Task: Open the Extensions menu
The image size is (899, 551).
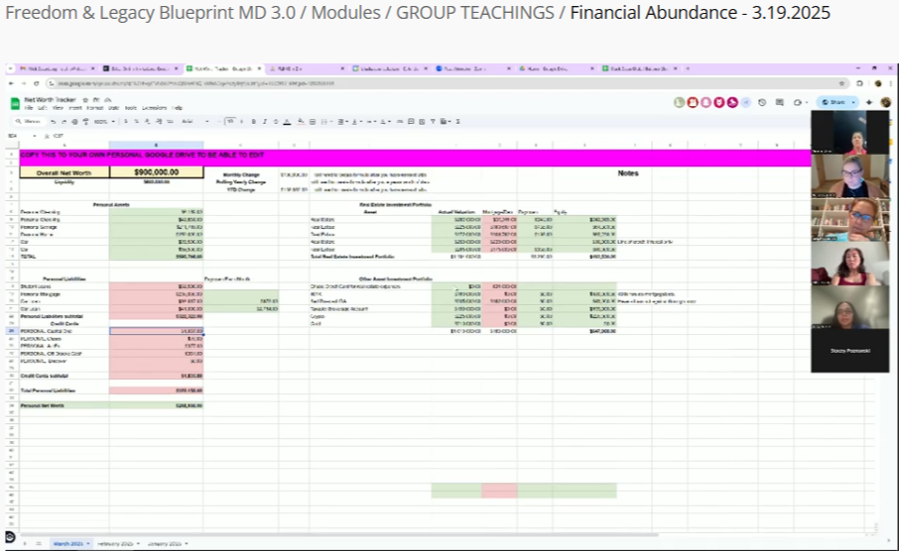Action: pyautogui.click(x=154, y=108)
